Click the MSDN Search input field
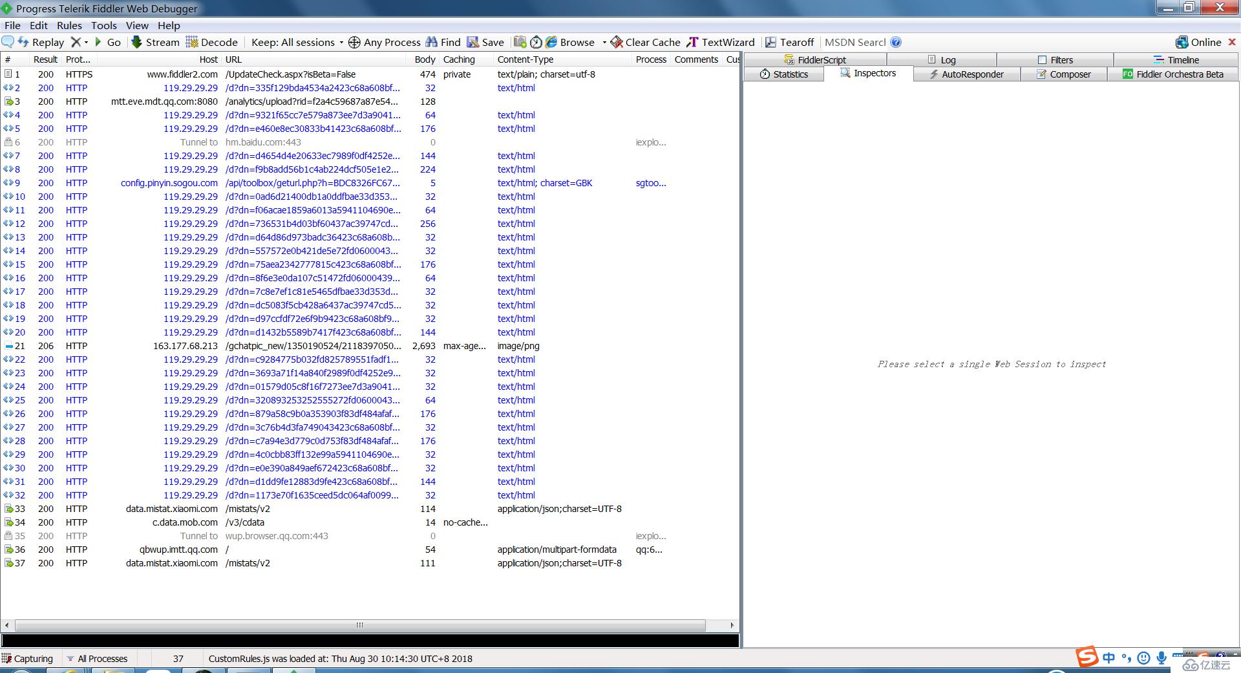 [854, 42]
